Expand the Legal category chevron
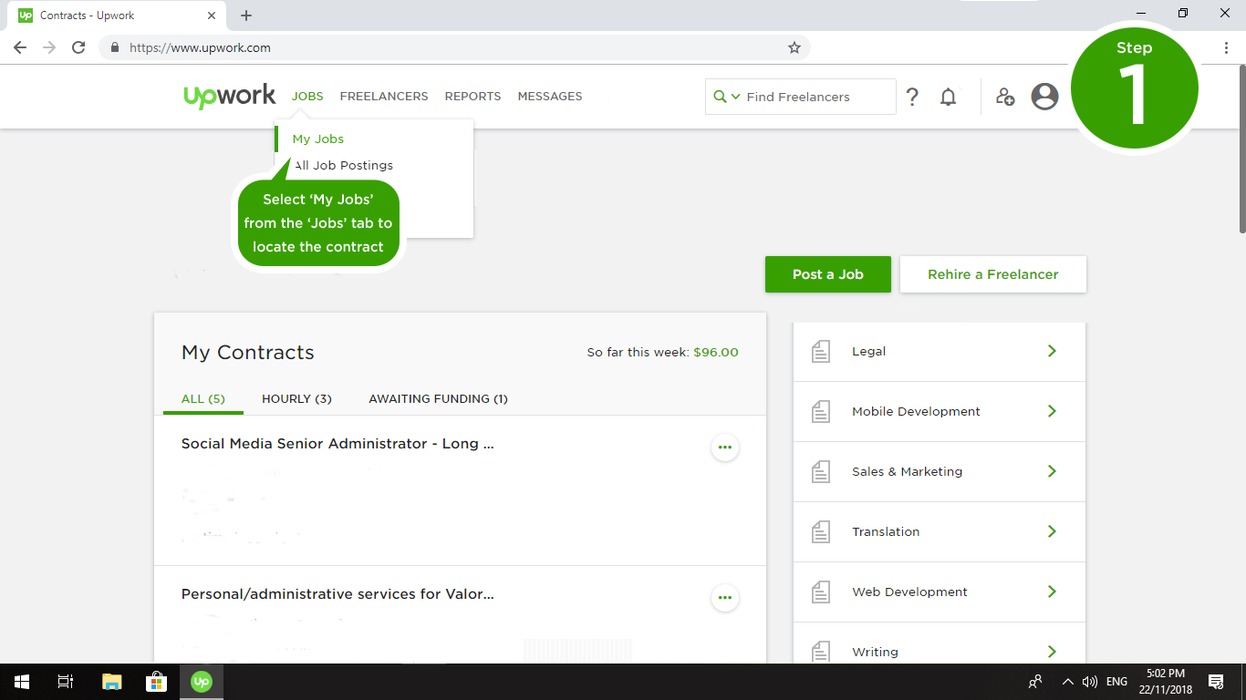Viewport: 1246px width, 700px height. [x=1052, y=351]
